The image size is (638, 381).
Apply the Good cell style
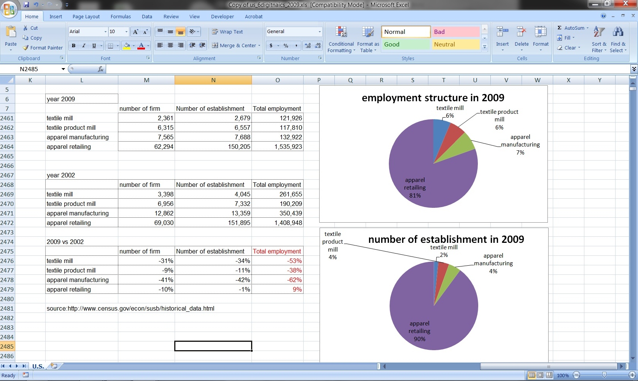(x=405, y=45)
